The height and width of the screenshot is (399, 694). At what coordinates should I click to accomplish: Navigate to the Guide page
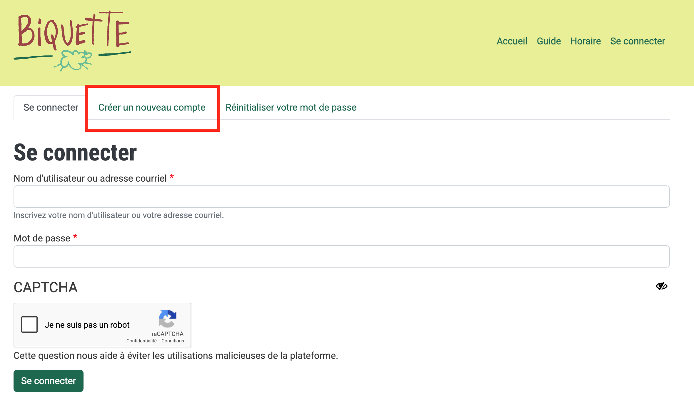548,41
